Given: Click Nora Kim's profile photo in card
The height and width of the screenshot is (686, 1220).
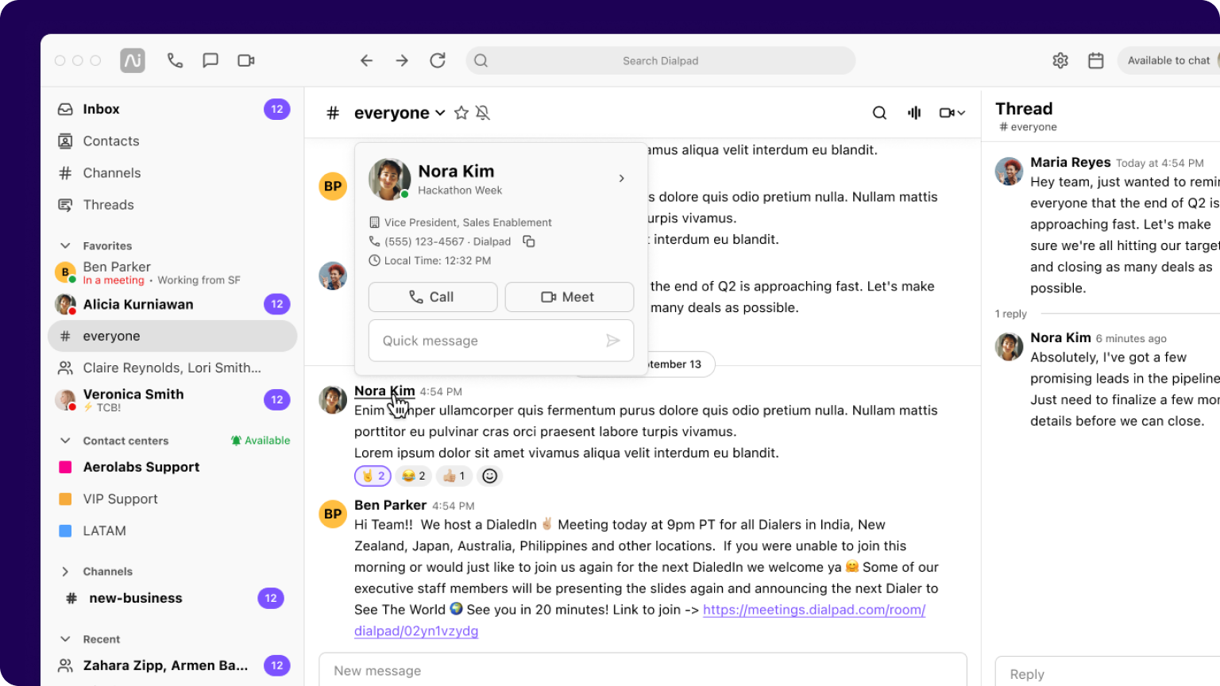Looking at the screenshot, I should [x=389, y=179].
